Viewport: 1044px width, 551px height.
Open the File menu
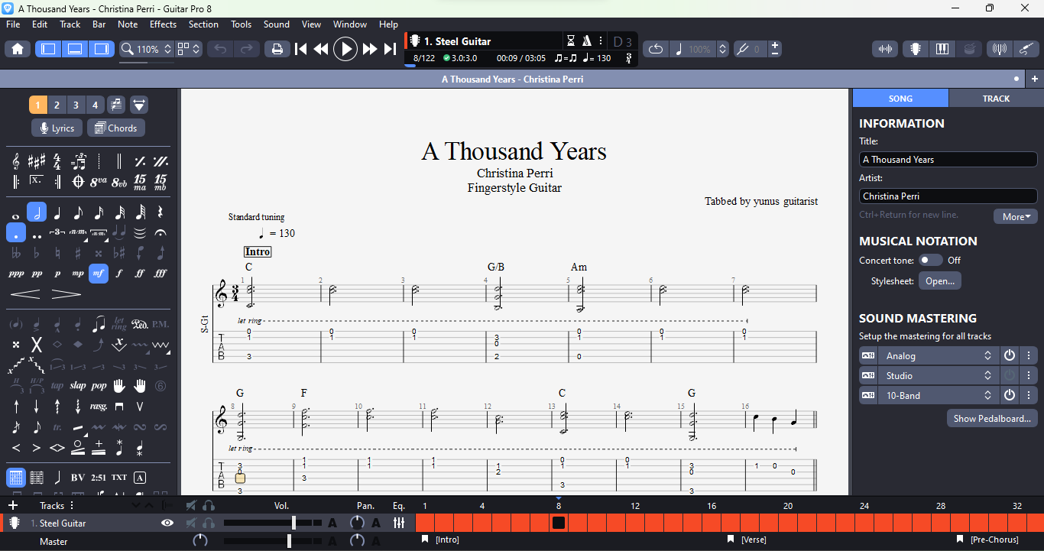[x=13, y=24]
